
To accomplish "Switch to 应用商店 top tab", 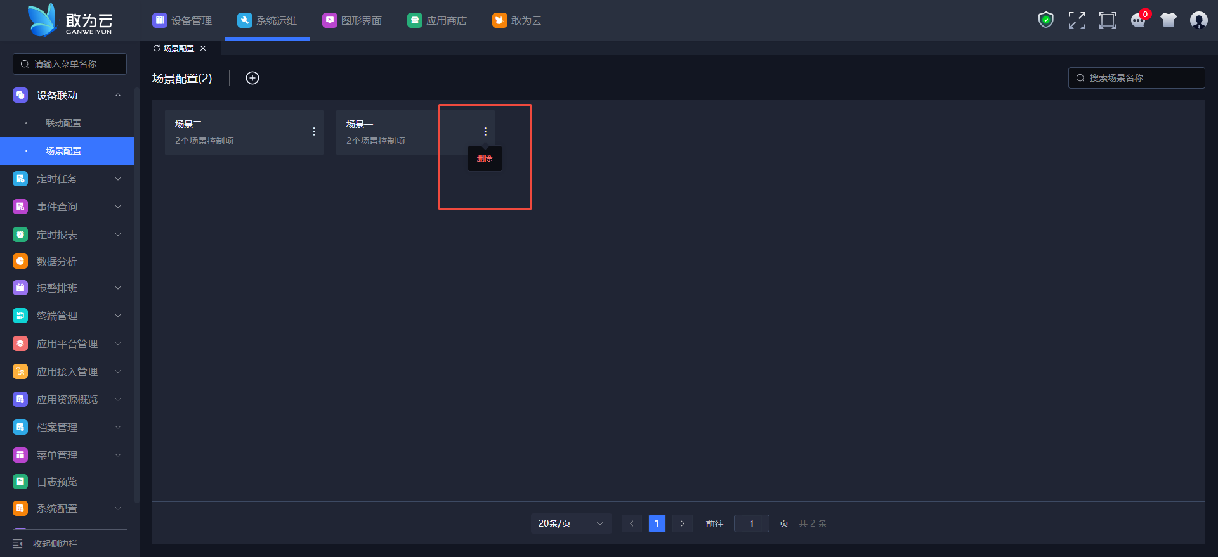I will click(x=437, y=20).
